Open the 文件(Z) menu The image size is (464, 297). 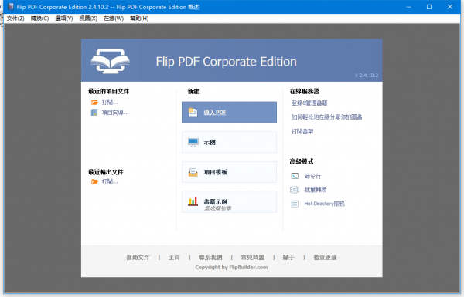pyautogui.click(x=15, y=19)
